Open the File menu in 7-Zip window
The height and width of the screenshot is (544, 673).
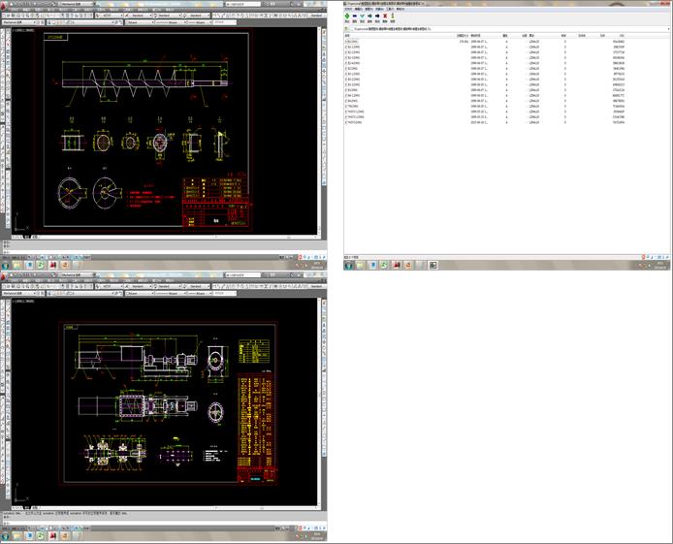click(x=348, y=9)
